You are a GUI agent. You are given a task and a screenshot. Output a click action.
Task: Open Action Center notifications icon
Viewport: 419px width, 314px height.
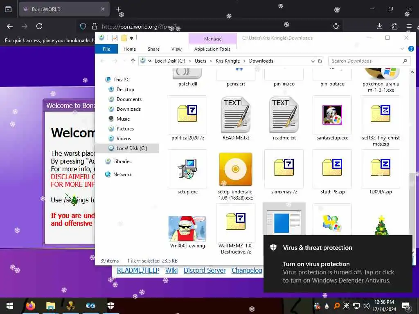pyautogui.click(x=406, y=306)
